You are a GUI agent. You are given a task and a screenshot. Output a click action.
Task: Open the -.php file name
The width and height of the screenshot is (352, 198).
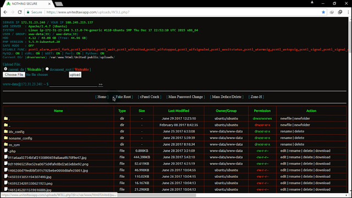click(x=12, y=151)
